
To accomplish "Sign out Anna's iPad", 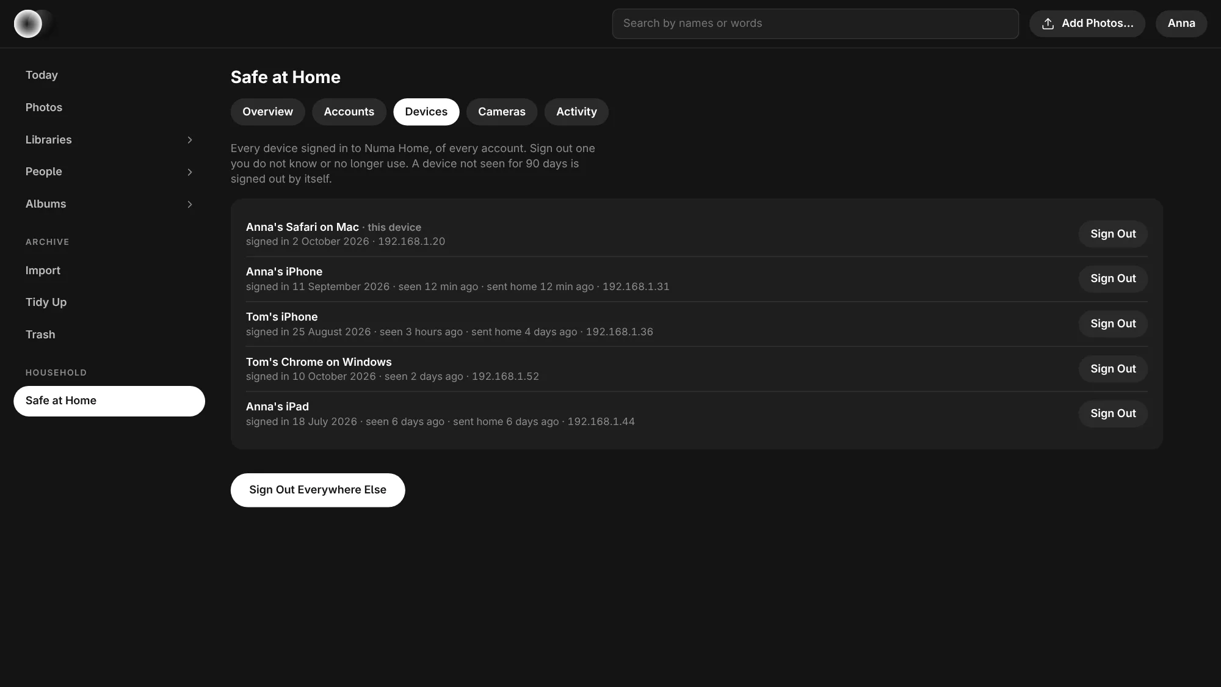I will [x=1113, y=413].
